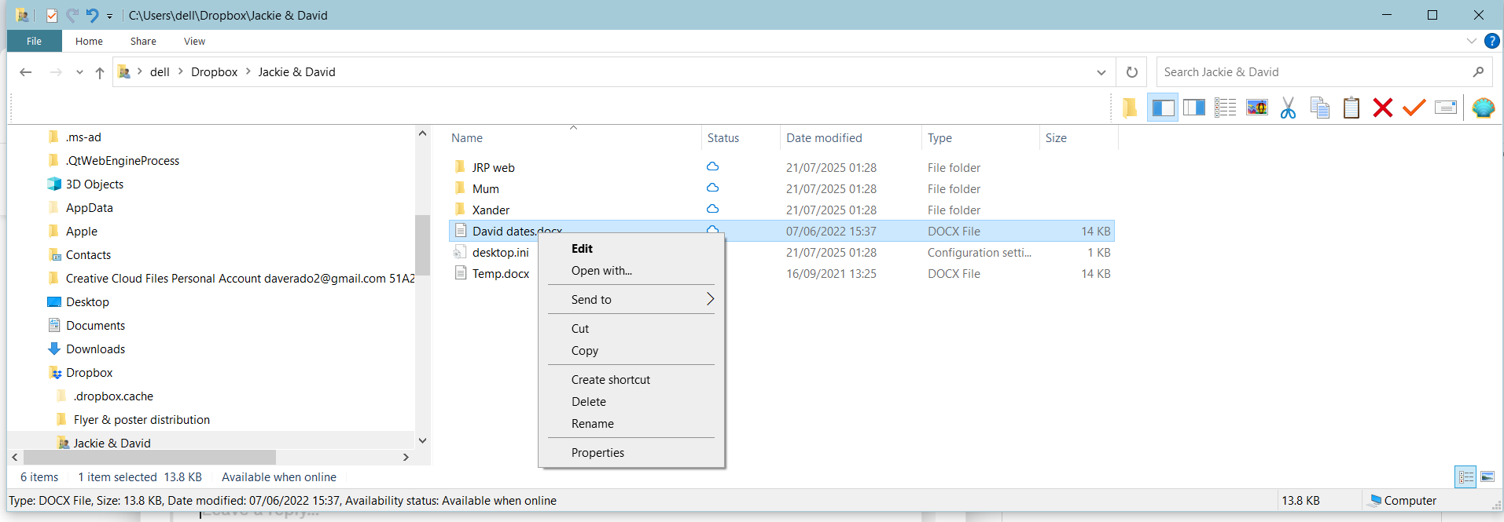Click the blue undo arrow in title bar

click(x=92, y=15)
